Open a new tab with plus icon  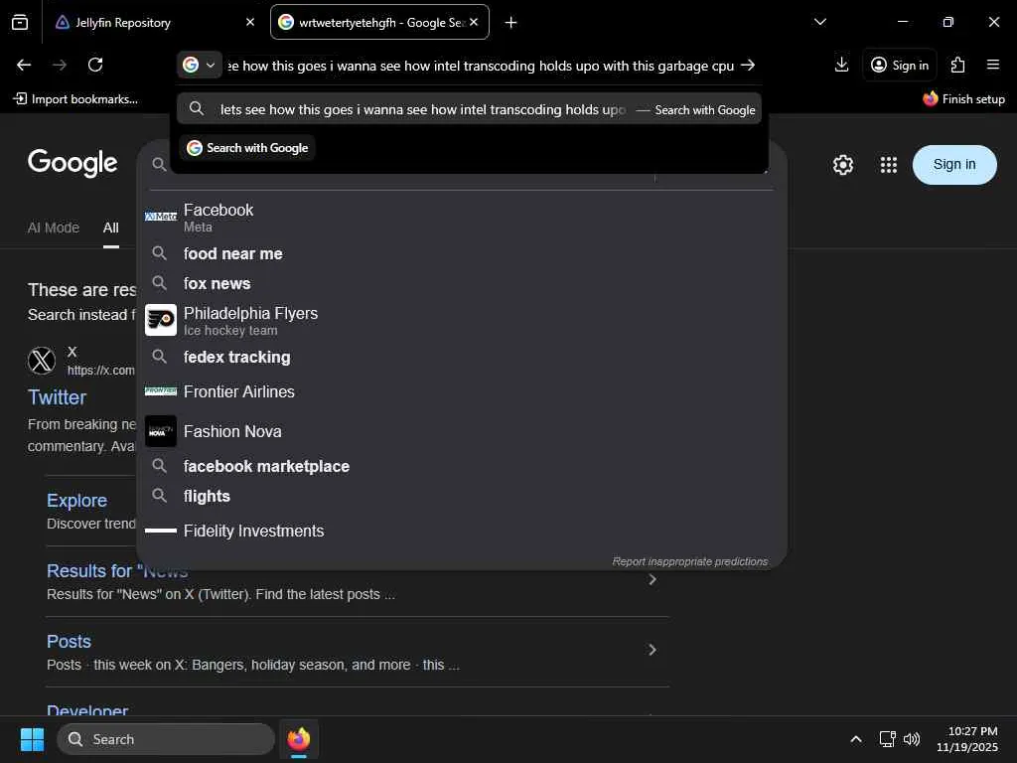(x=511, y=23)
